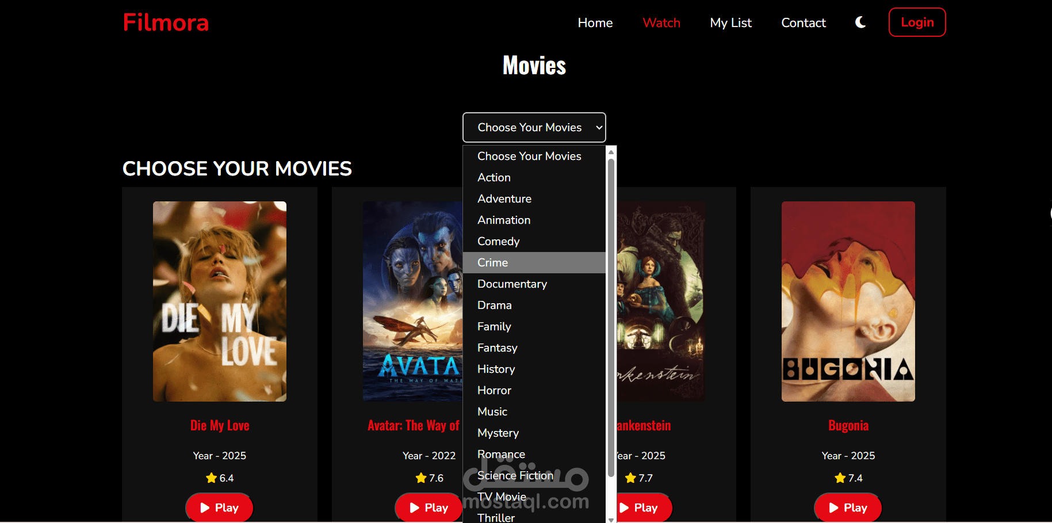Open Bugonia movie poster
The width and height of the screenshot is (1052, 523).
(848, 301)
